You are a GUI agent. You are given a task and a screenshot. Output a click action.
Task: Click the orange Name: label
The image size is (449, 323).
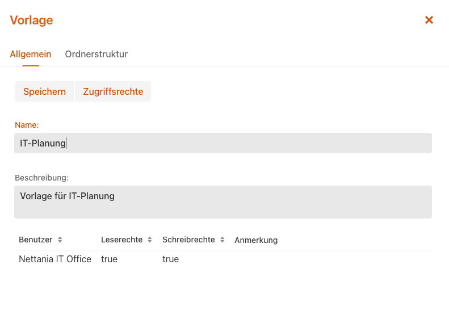(x=27, y=125)
